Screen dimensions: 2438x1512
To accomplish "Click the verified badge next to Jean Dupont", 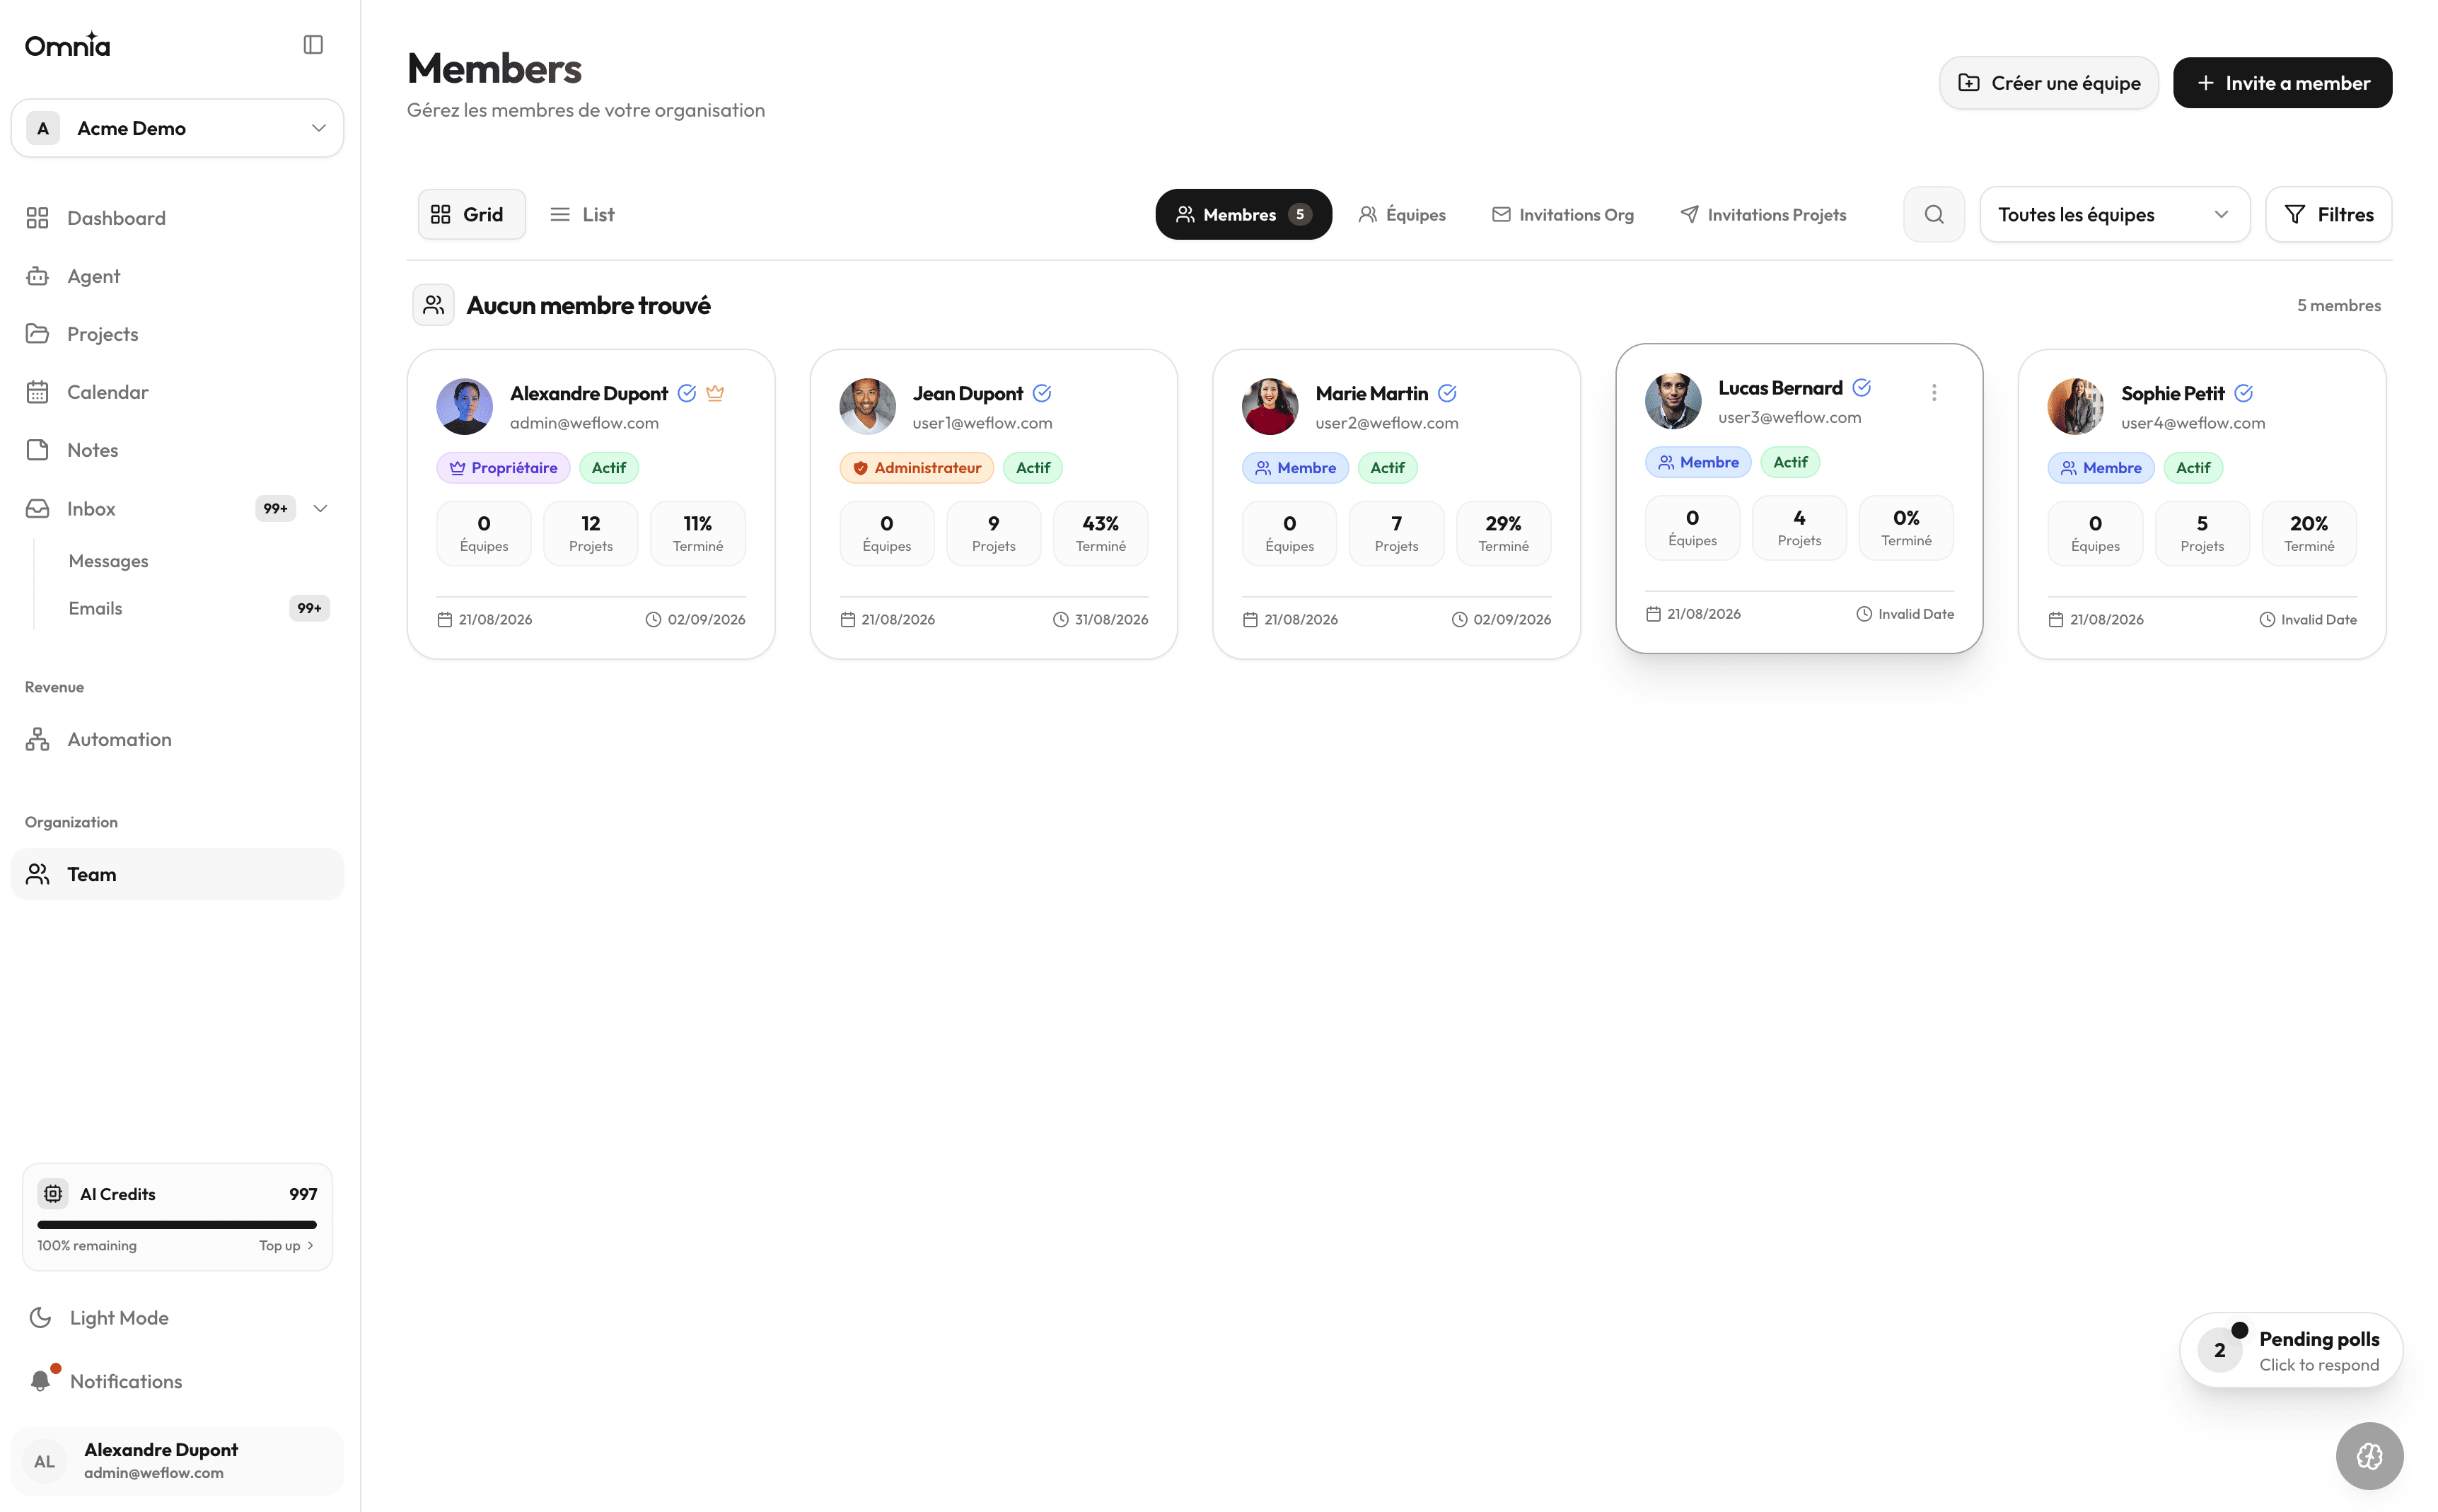I will (x=1042, y=393).
